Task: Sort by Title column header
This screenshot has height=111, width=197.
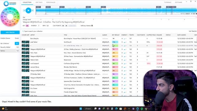Action: click(x=66, y=35)
